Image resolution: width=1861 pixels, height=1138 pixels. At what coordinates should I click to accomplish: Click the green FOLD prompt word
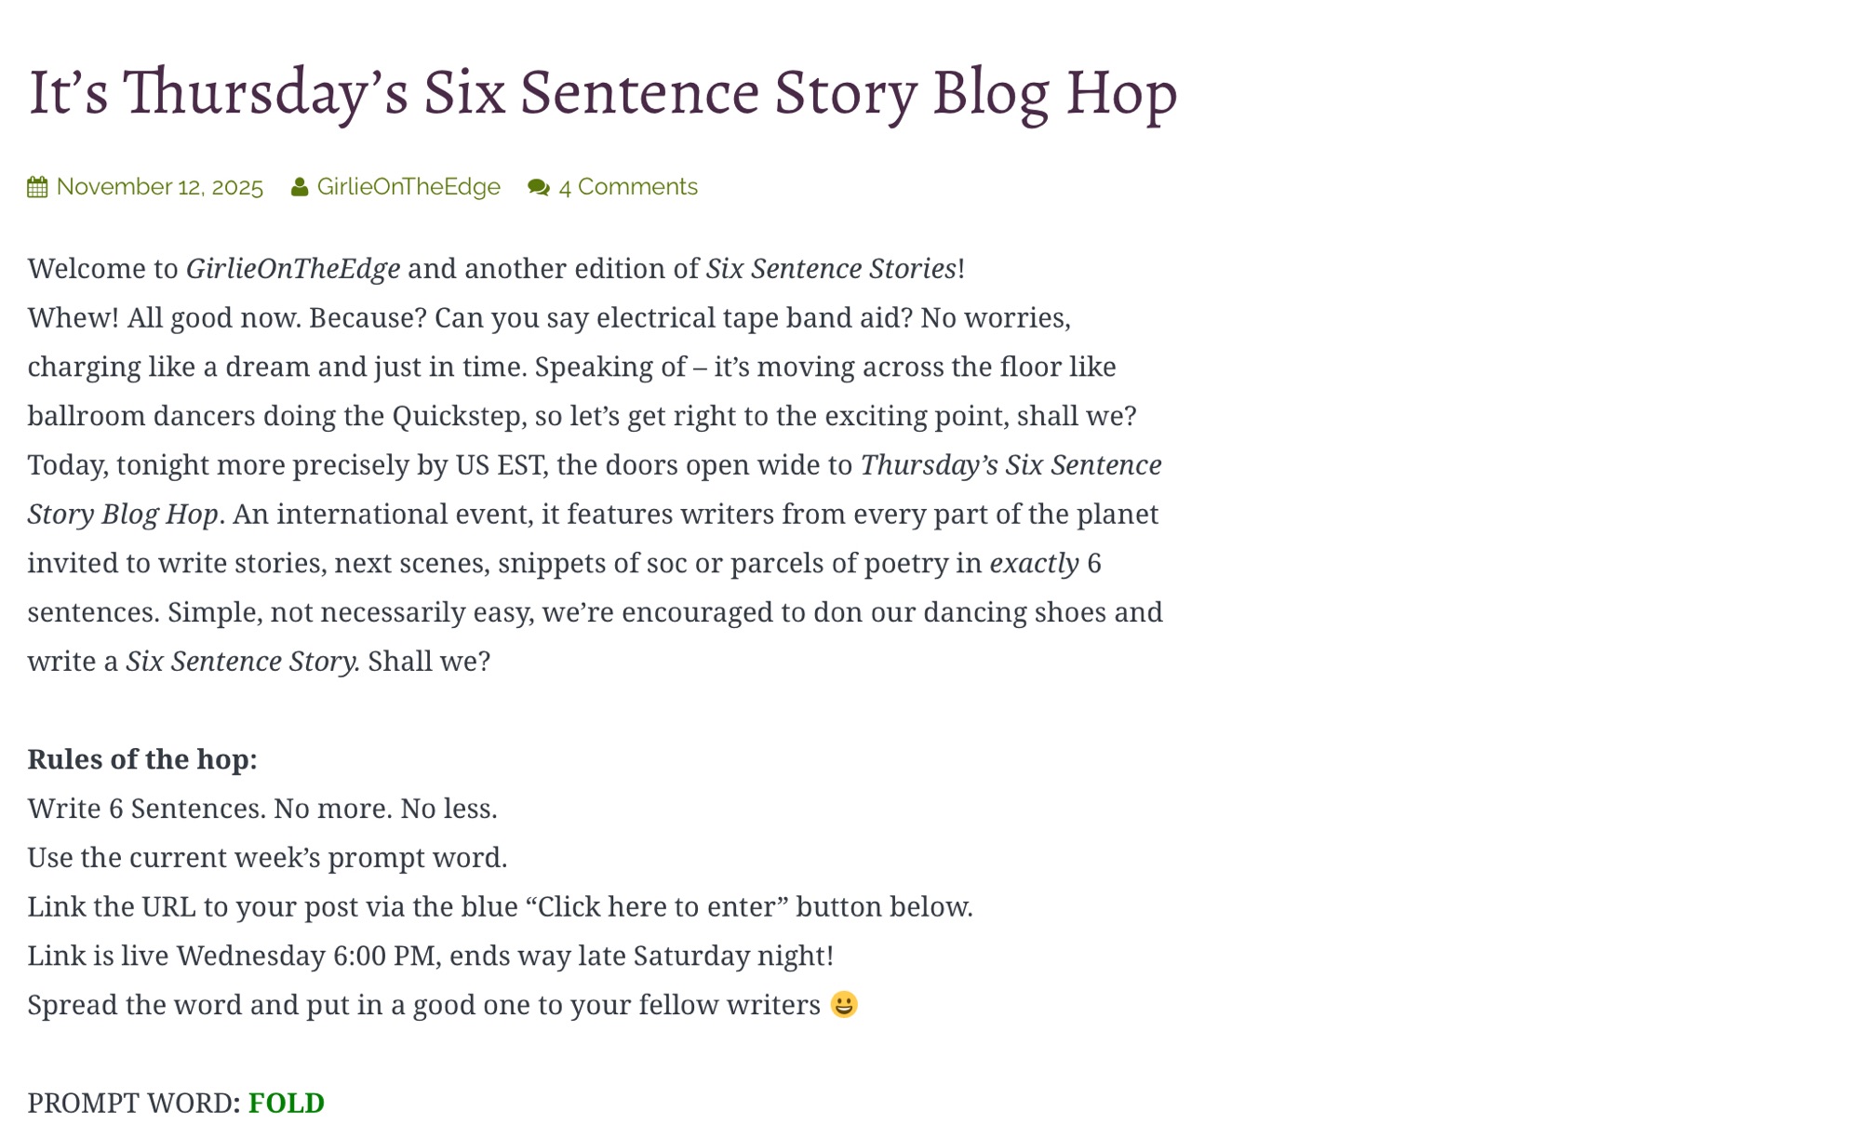point(287,1103)
